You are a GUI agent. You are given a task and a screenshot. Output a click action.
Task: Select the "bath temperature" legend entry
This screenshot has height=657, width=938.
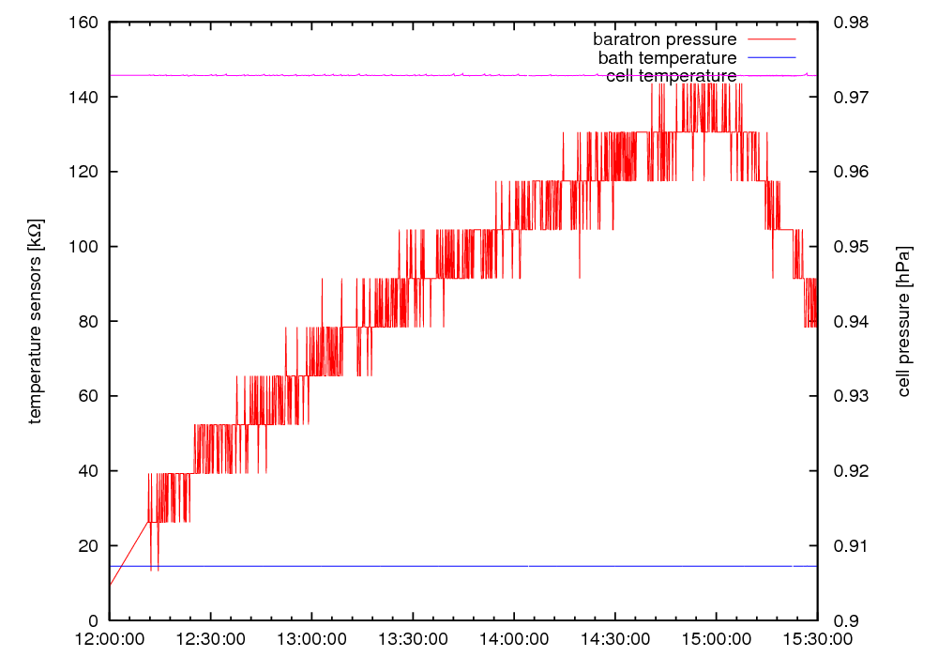point(667,57)
